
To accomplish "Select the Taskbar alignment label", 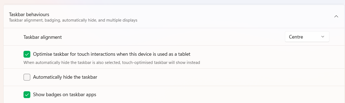I will [x=43, y=37].
